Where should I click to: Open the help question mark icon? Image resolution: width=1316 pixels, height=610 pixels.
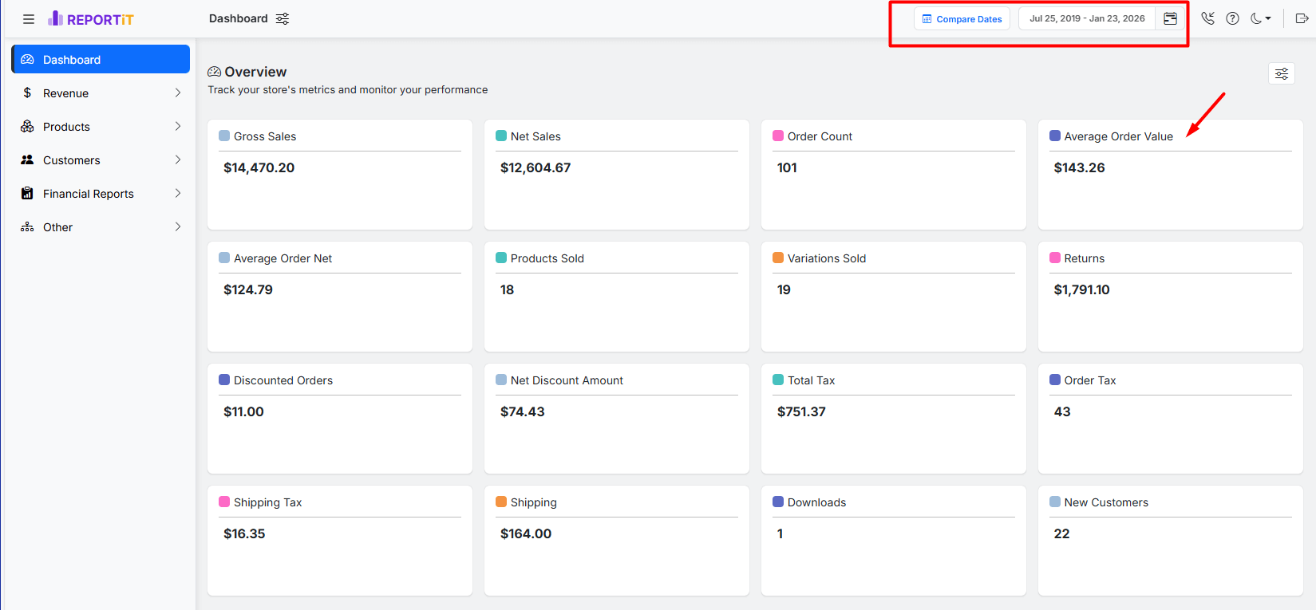pos(1232,19)
